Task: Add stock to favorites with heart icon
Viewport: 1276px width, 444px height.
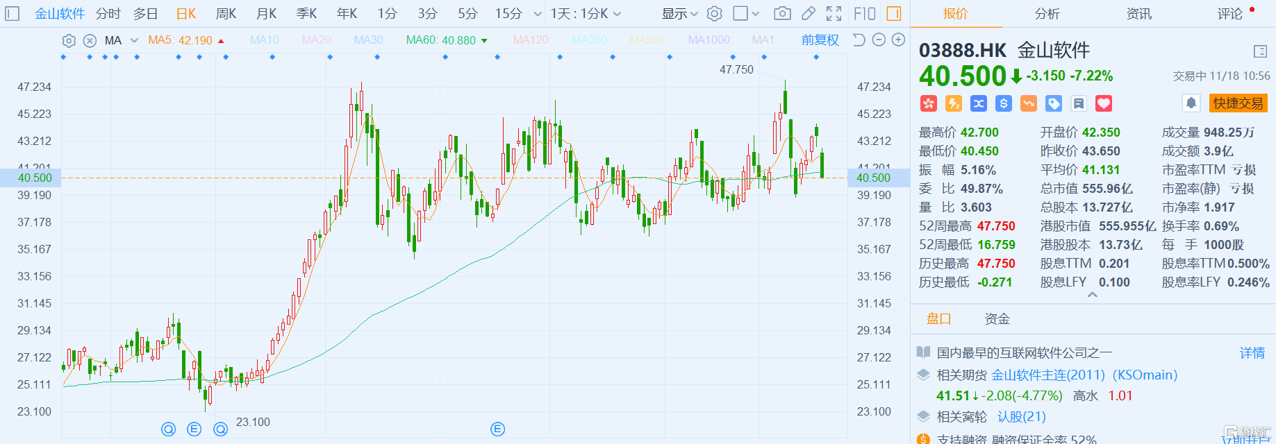Action: (x=1104, y=103)
